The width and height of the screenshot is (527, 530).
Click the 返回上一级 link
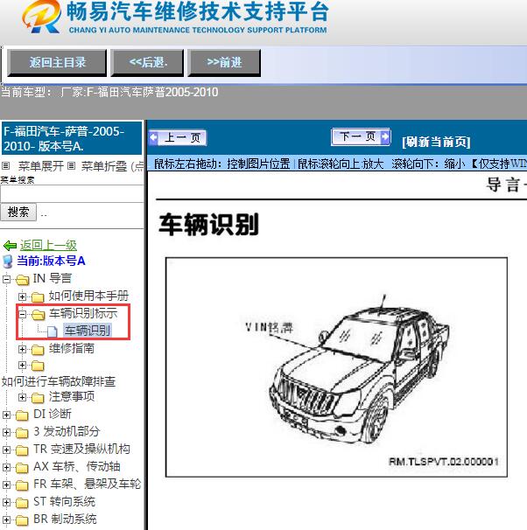pos(48,245)
